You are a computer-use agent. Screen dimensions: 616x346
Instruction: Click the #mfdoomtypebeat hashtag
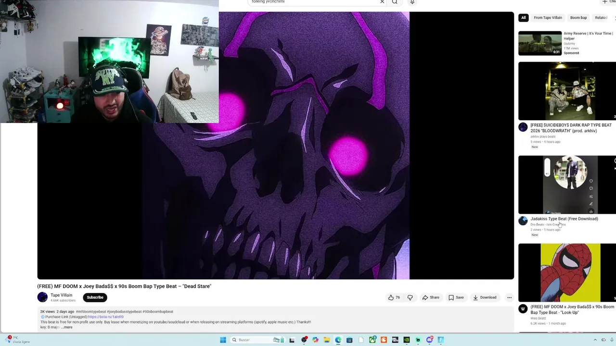pos(90,311)
